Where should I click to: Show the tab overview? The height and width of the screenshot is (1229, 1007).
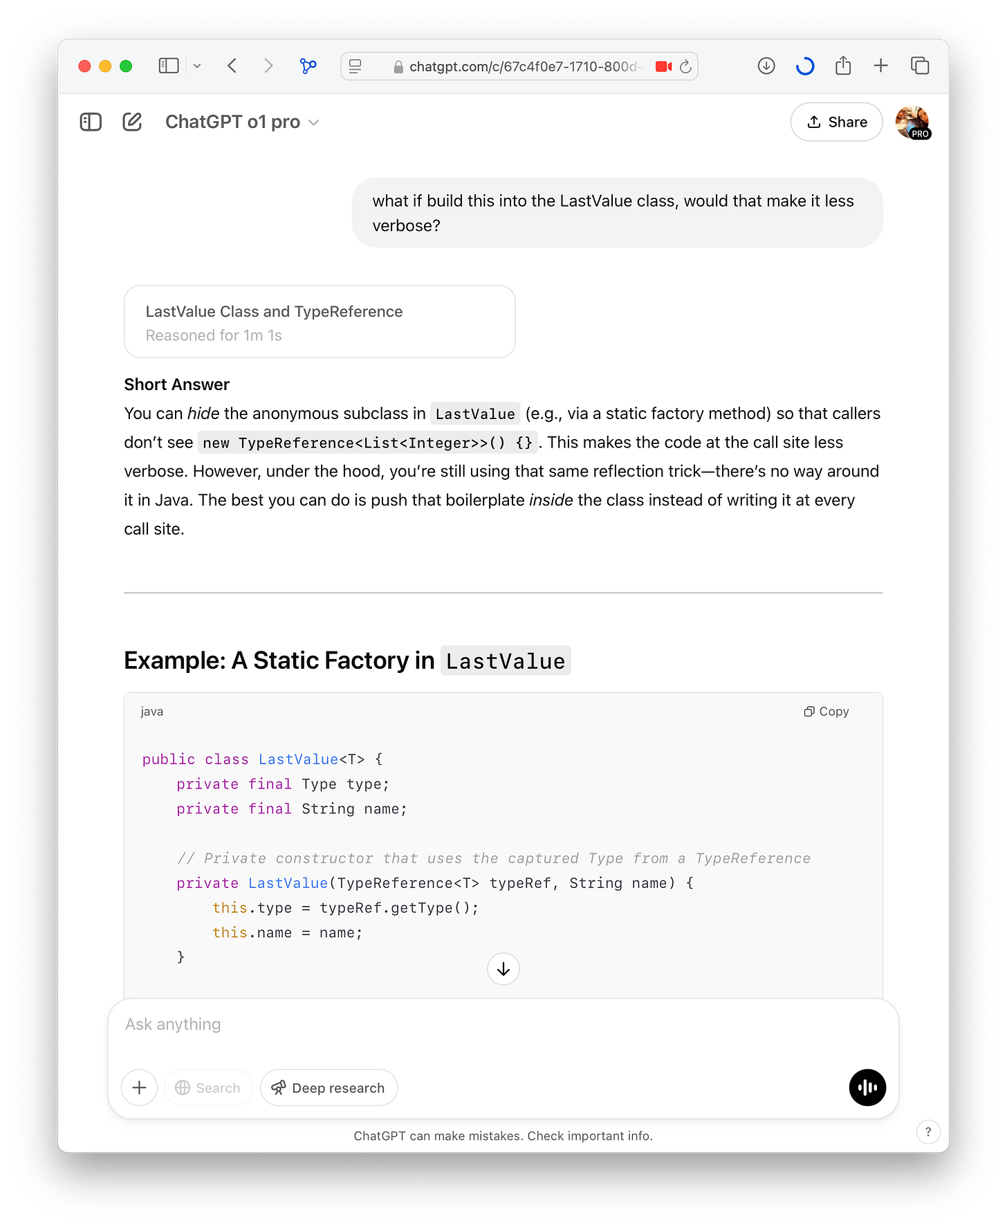(920, 66)
